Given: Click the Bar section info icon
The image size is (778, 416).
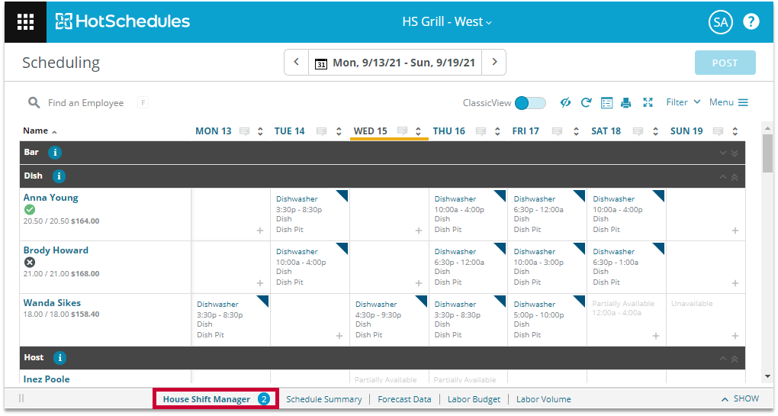Looking at the screenshot, I should point(55,153).
